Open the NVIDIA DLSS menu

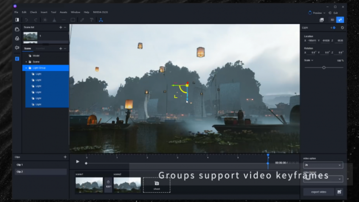coord(100,12)
